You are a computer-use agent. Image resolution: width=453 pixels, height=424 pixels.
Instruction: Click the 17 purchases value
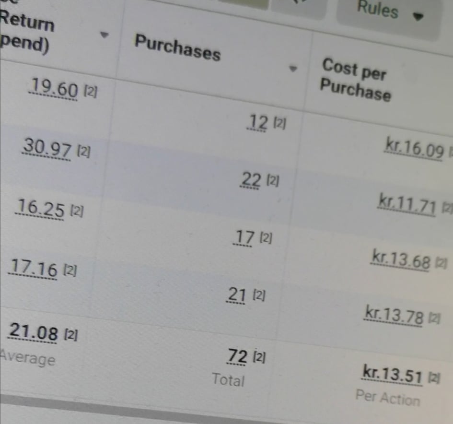(243, 237)
